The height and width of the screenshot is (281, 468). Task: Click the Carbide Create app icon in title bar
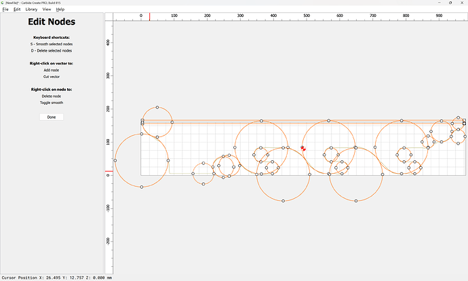(x=3, y=3)
